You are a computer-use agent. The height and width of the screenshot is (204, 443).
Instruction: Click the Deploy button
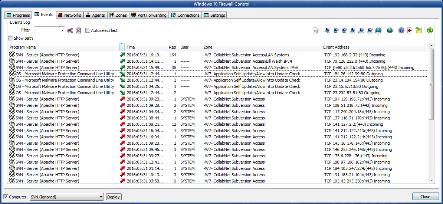114,197
